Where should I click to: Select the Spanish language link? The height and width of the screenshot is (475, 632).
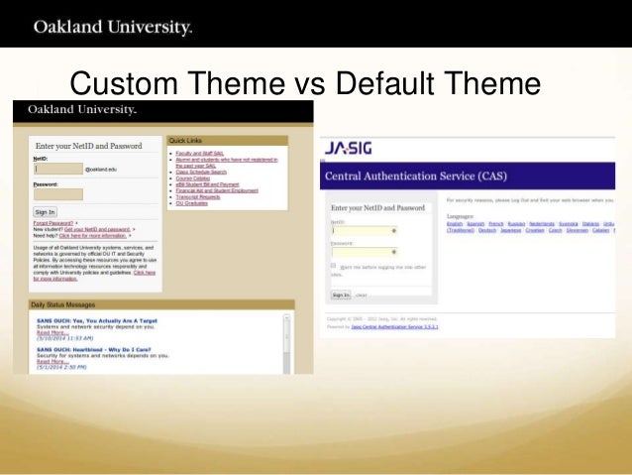point(475,224)
